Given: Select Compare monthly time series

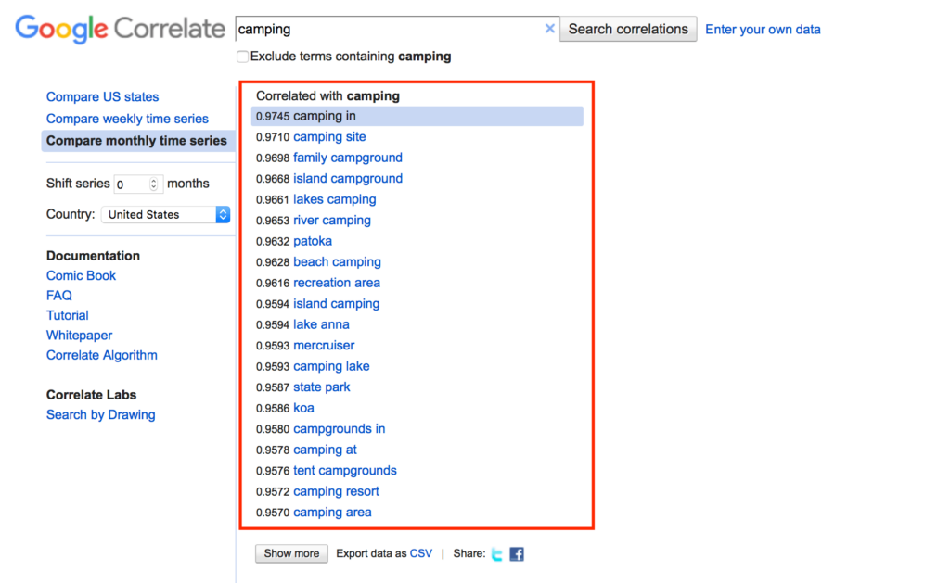Looking at the screenshot, I should (x=137, y=140).
